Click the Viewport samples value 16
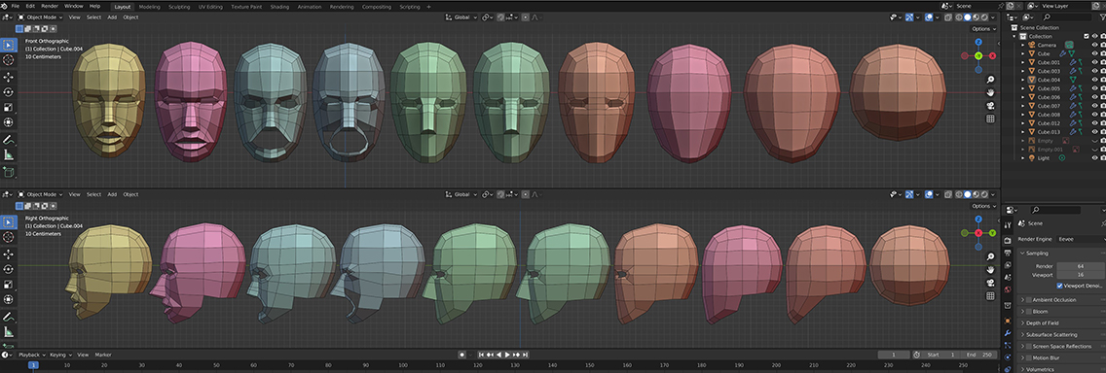 1081,275
